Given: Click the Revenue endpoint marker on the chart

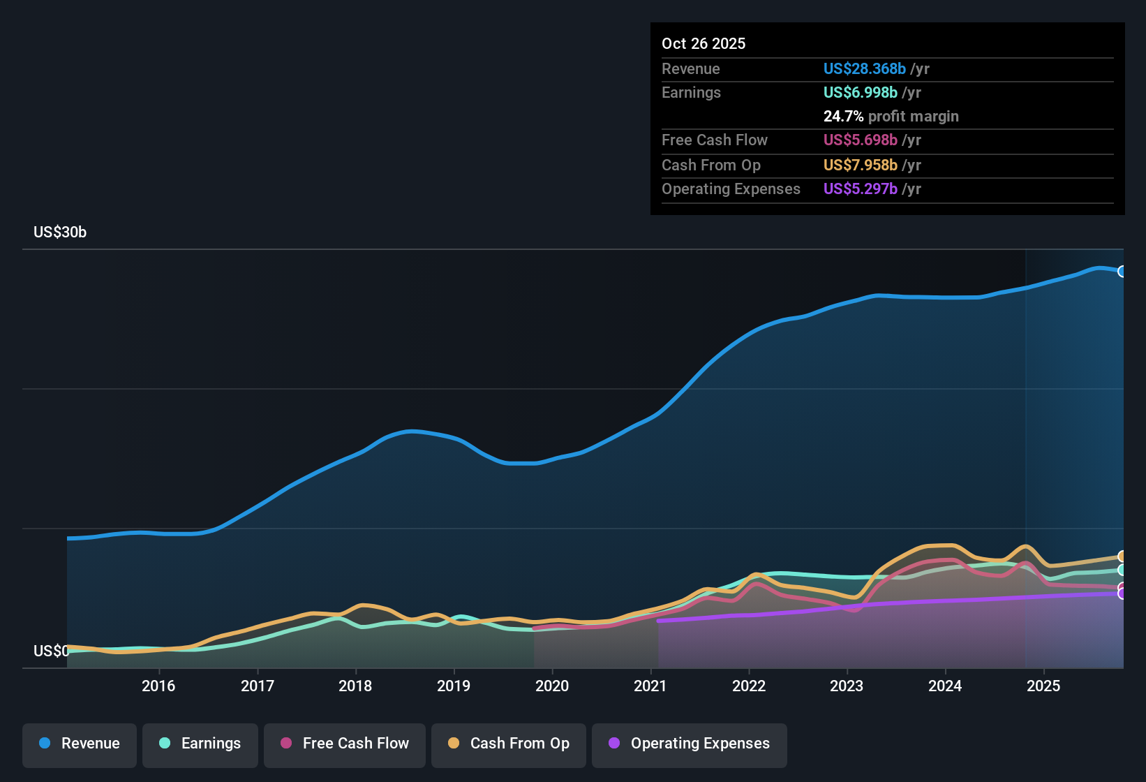Looking at the screenshot, I should (x=1122, y=272).
